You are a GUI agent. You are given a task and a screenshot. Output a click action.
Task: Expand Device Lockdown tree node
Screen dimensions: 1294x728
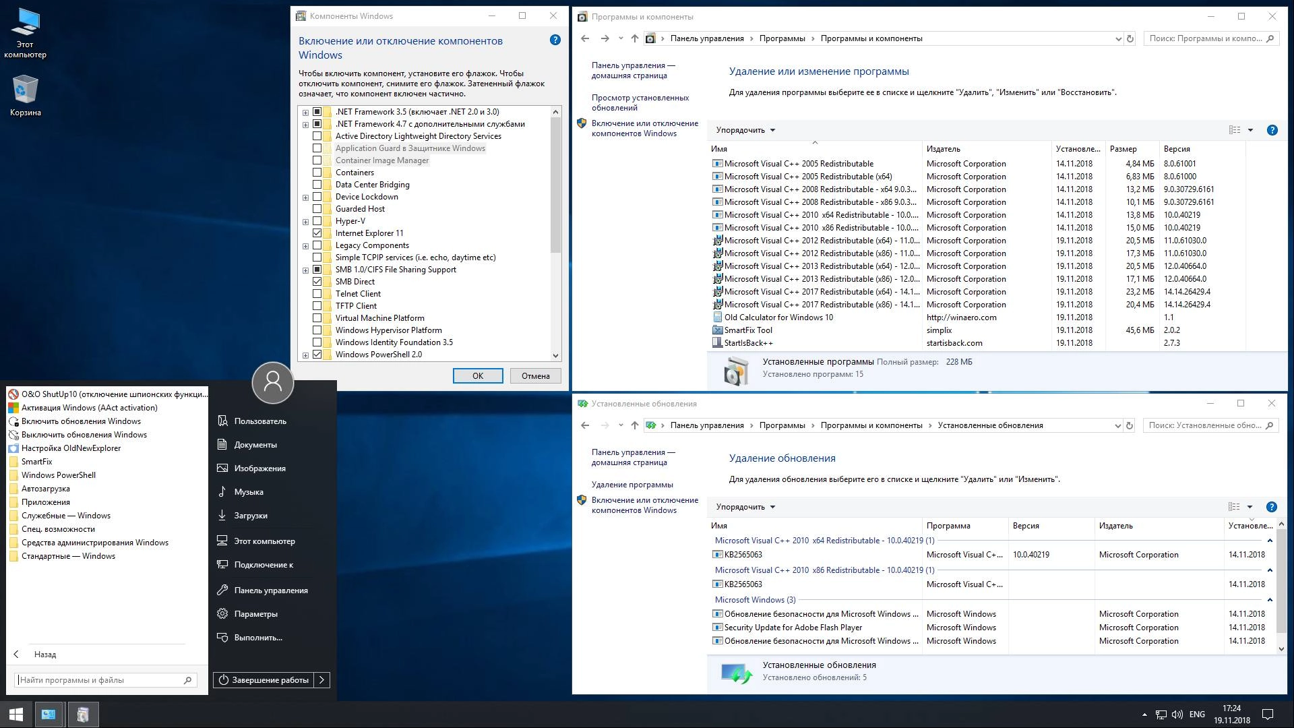(x=305, y=198)
